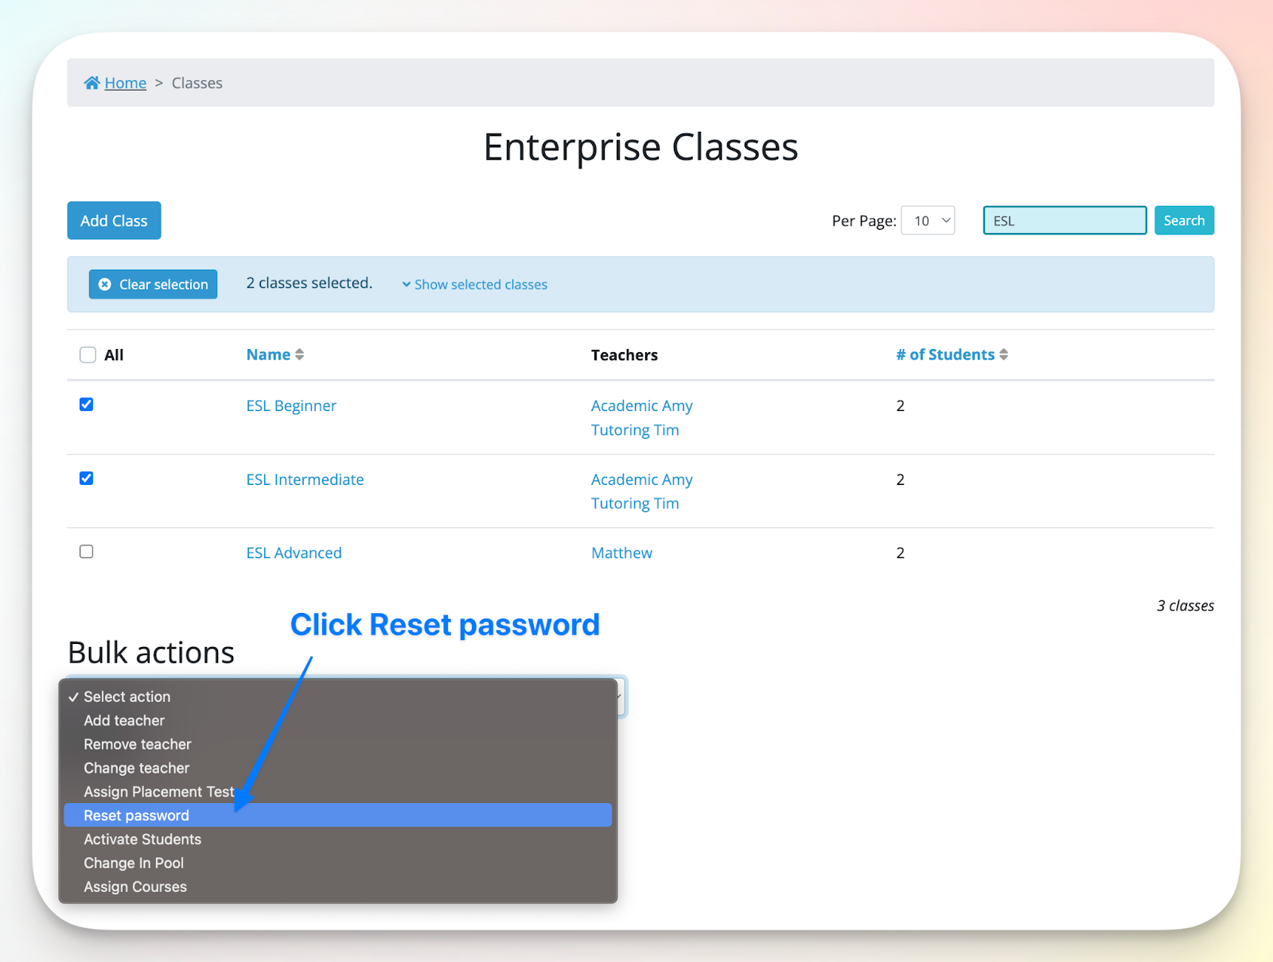
Task: Choose Change teacher from bulk actions
Action: [x=338, y=768]
